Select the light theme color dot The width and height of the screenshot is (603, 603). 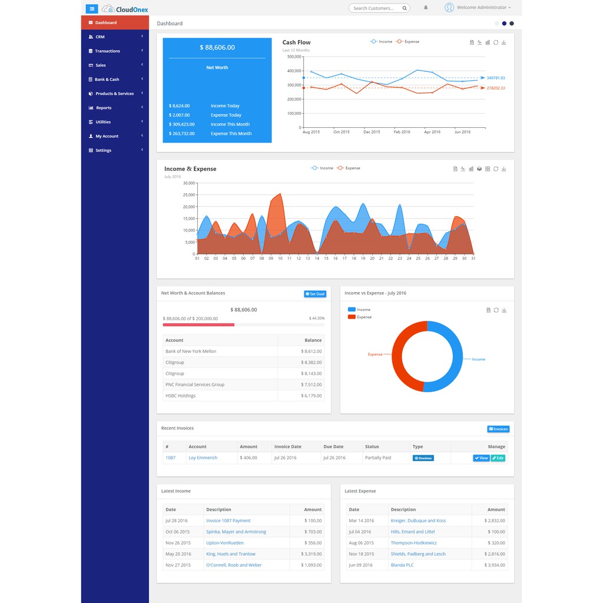pos(497,24)
